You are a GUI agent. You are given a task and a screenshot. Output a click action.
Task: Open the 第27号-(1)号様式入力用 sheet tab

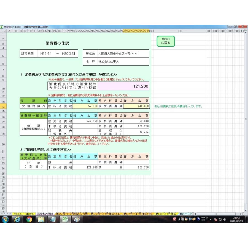pyautogui.click(x=72, y=214)
